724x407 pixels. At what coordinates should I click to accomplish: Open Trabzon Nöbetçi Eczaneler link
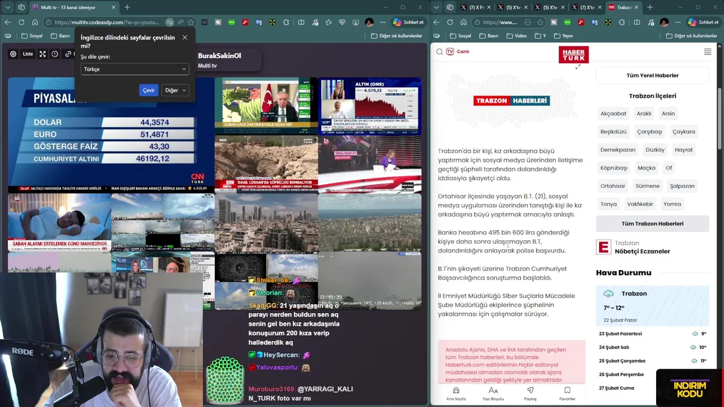pos(633,247)
